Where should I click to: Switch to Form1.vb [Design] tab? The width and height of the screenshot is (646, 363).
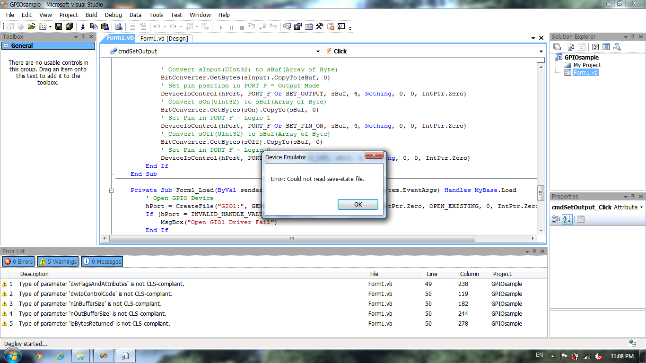pos(164,38)
